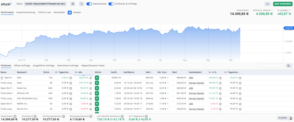Click green K button in Ferrari N.V. row
Viewport: 294px width, 122px height.
pos(97,109)
